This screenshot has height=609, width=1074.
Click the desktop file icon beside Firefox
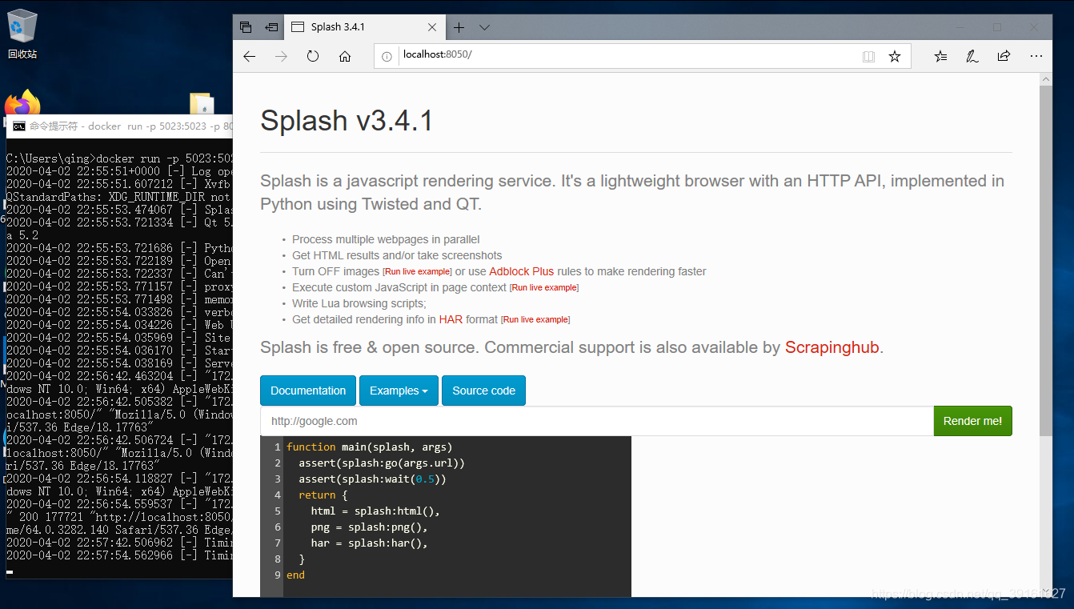click(x=202, y=104)
